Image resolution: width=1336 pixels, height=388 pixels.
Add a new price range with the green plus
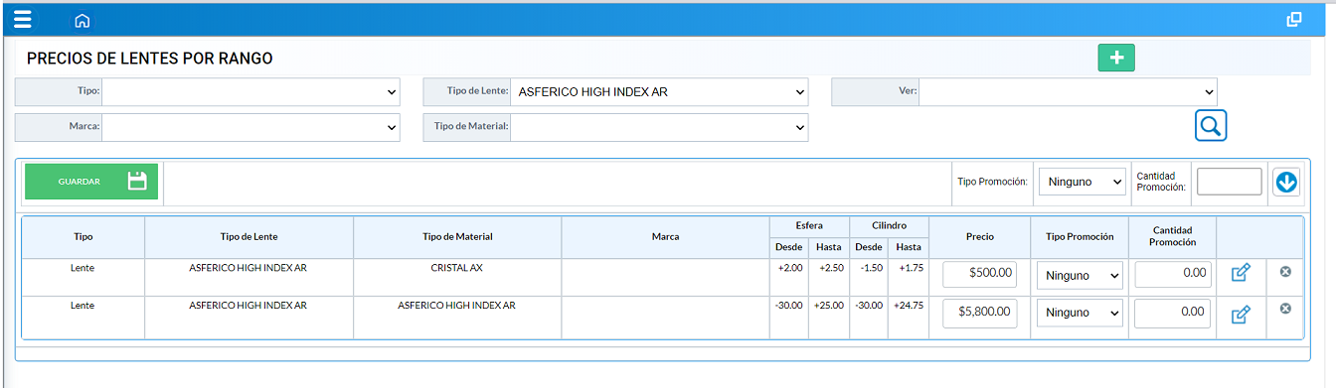click(x=1116, y=58)
